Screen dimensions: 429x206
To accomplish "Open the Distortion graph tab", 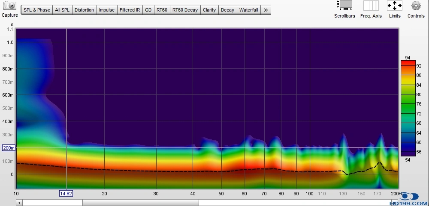I will click(84, 10).
